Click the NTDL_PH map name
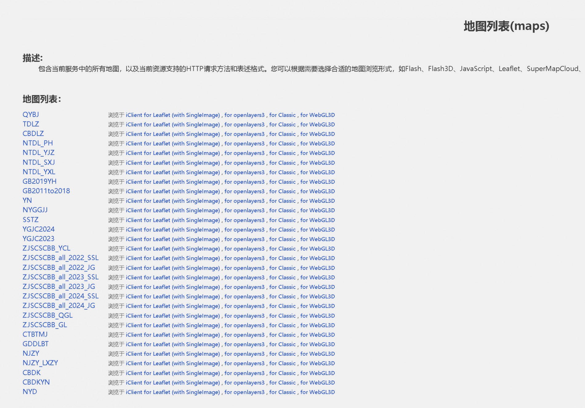The height and width of the screenshot is (408, 585). point(38,143)
